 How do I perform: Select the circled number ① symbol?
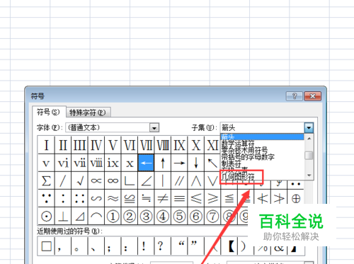point(113,216)
